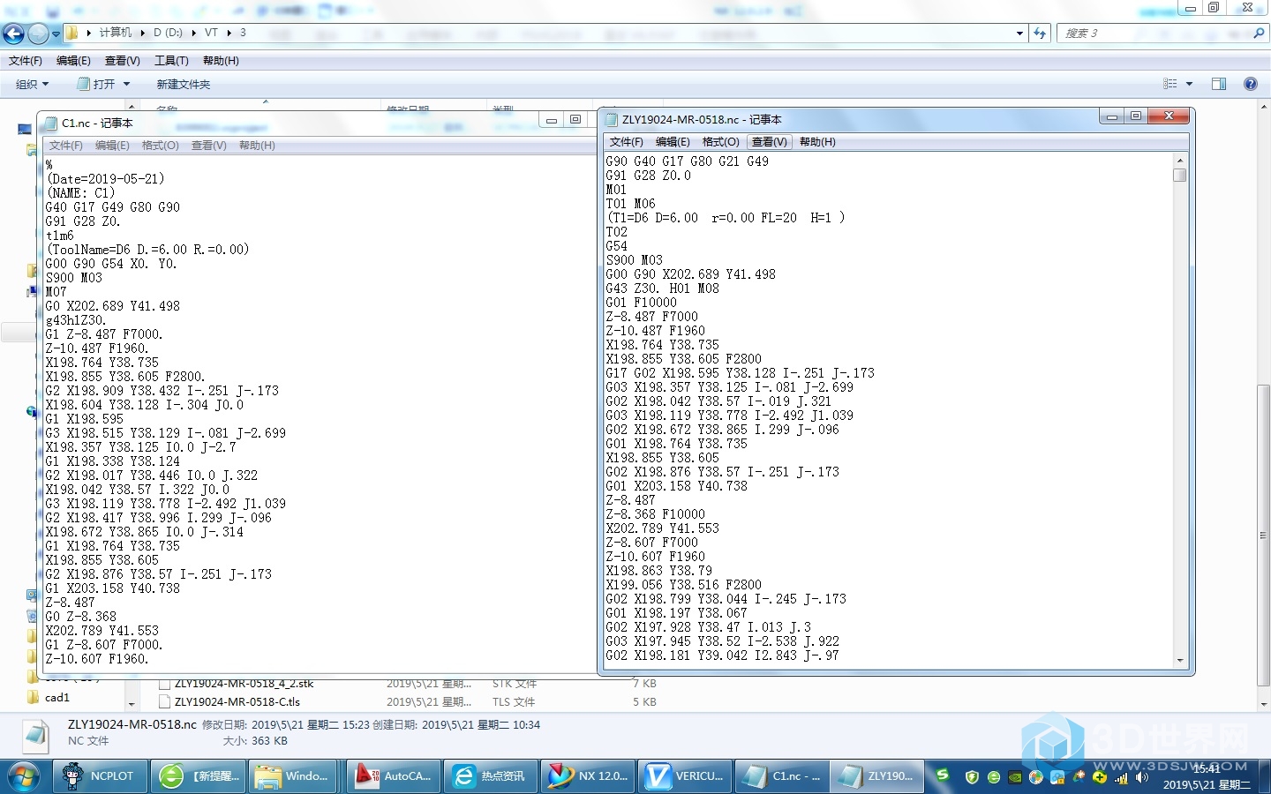The height and width of the screenshot is (794, 1271).
Task: Click the 计算机 breadcrumb segment
Action: pos(116,33)
